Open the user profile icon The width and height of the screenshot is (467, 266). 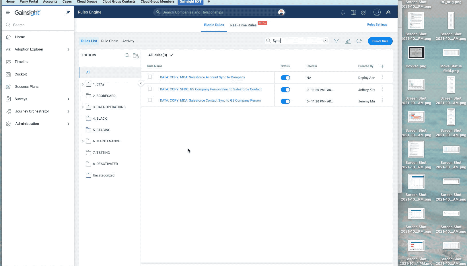[x=377, y=12]
